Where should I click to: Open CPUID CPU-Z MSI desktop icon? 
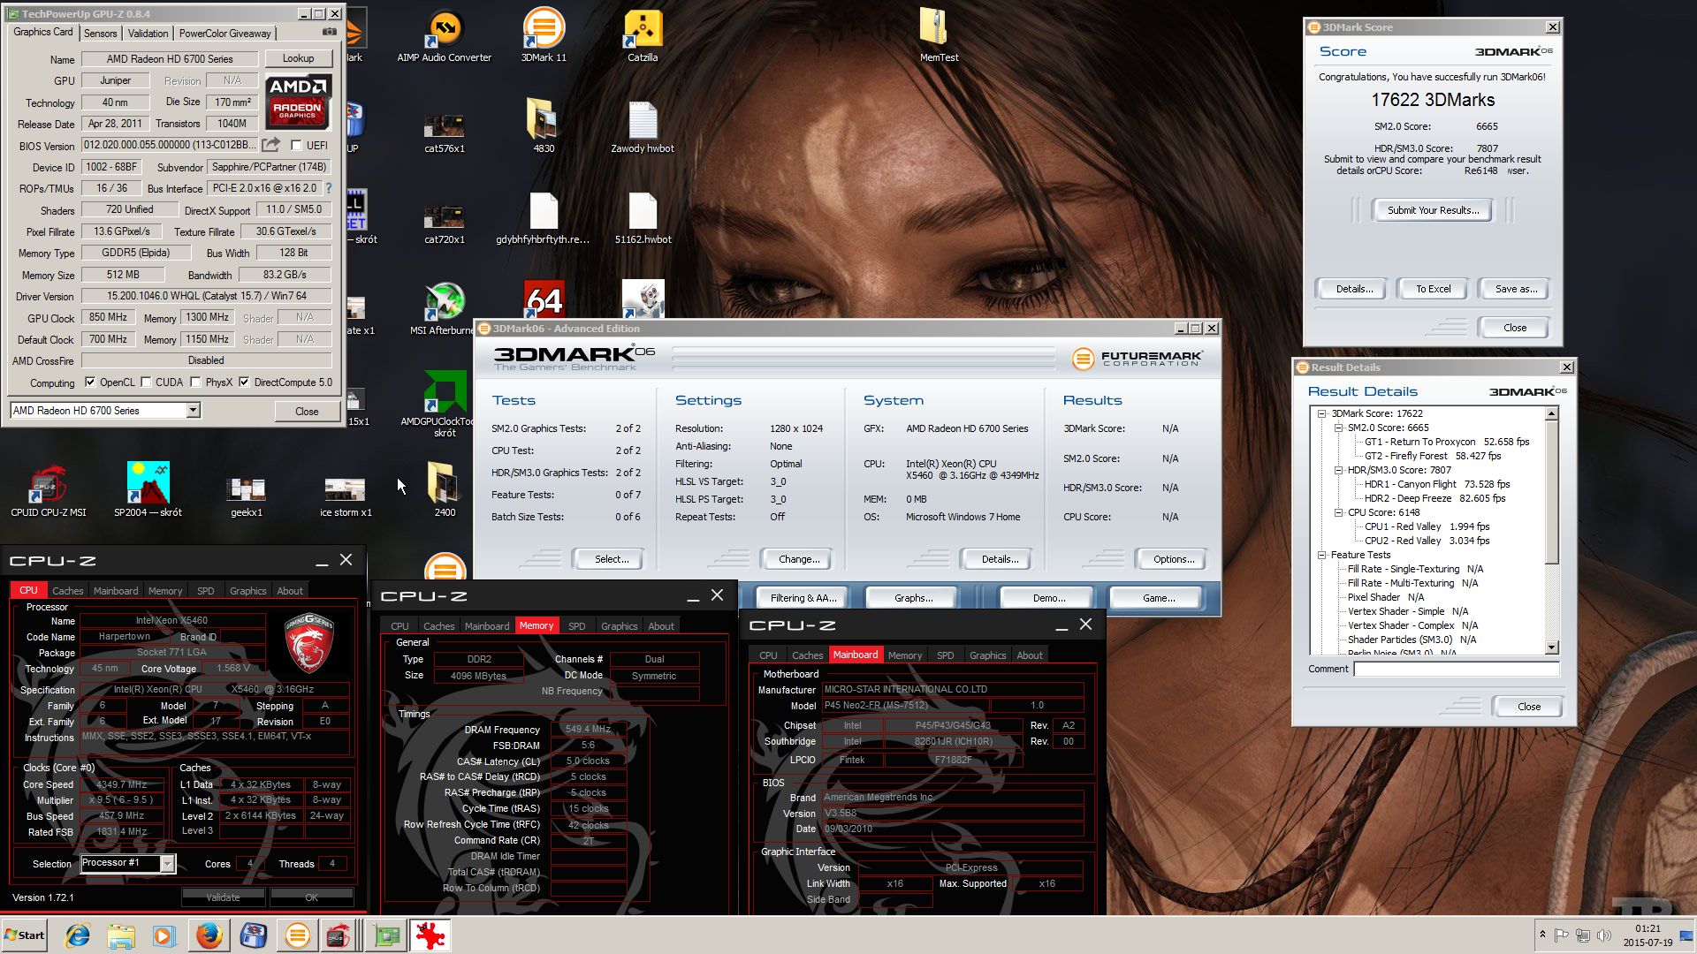tap(49, 488)
